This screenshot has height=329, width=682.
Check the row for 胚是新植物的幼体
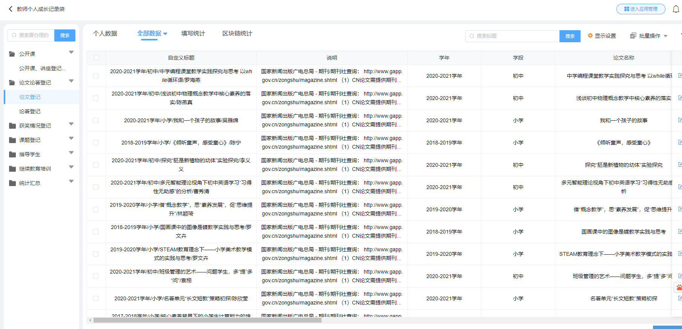coord(96,165)
